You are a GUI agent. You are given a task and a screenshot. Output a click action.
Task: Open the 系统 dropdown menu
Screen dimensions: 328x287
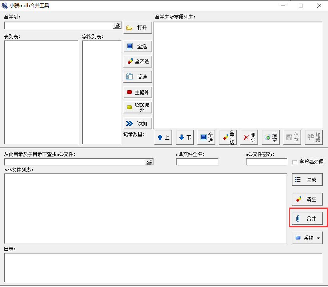(307, 238)
